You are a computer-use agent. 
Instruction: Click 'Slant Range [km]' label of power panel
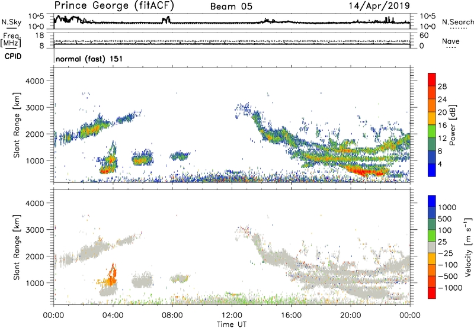(x=17, y=125)
